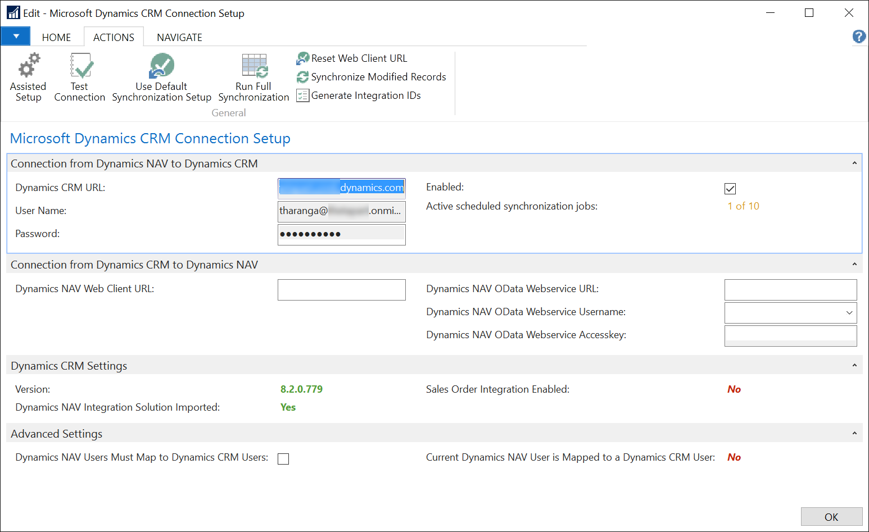
Task: Open the OData Webservice Username dropdown
Action: pyautogui.click(x=849, y=313)
